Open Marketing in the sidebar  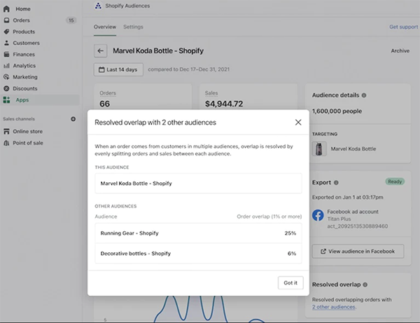coord(25,77)
